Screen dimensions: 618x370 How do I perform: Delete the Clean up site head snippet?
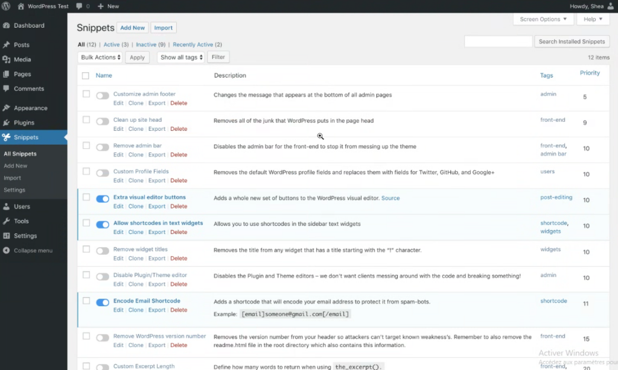[179, 129]
